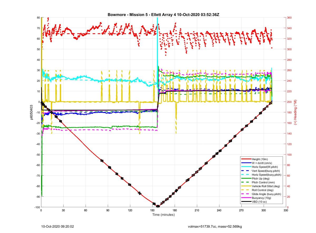Select the 'Height (10m)' legend entry

tap(260, 159)
